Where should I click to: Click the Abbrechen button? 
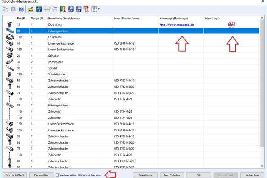coord(252,175)
